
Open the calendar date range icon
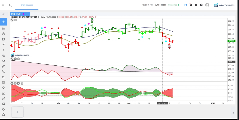(x=4, y=39)
